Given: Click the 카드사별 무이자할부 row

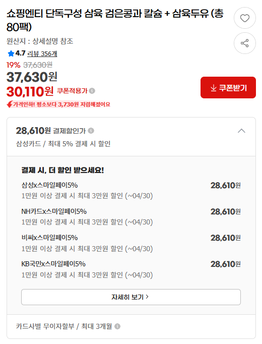Looking at the screenshot, I should pyautogui.click(x=131, y=326).
